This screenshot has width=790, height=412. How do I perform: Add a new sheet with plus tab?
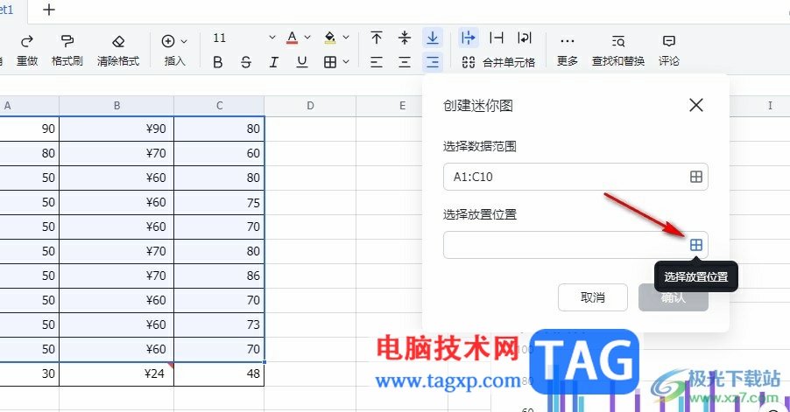(x=49, y=10)
